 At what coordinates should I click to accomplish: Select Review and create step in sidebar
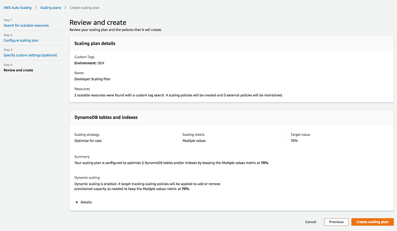(18, 70)
